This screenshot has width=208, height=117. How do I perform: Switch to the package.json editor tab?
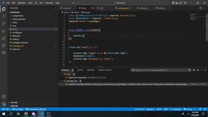[x=124, y=8]
